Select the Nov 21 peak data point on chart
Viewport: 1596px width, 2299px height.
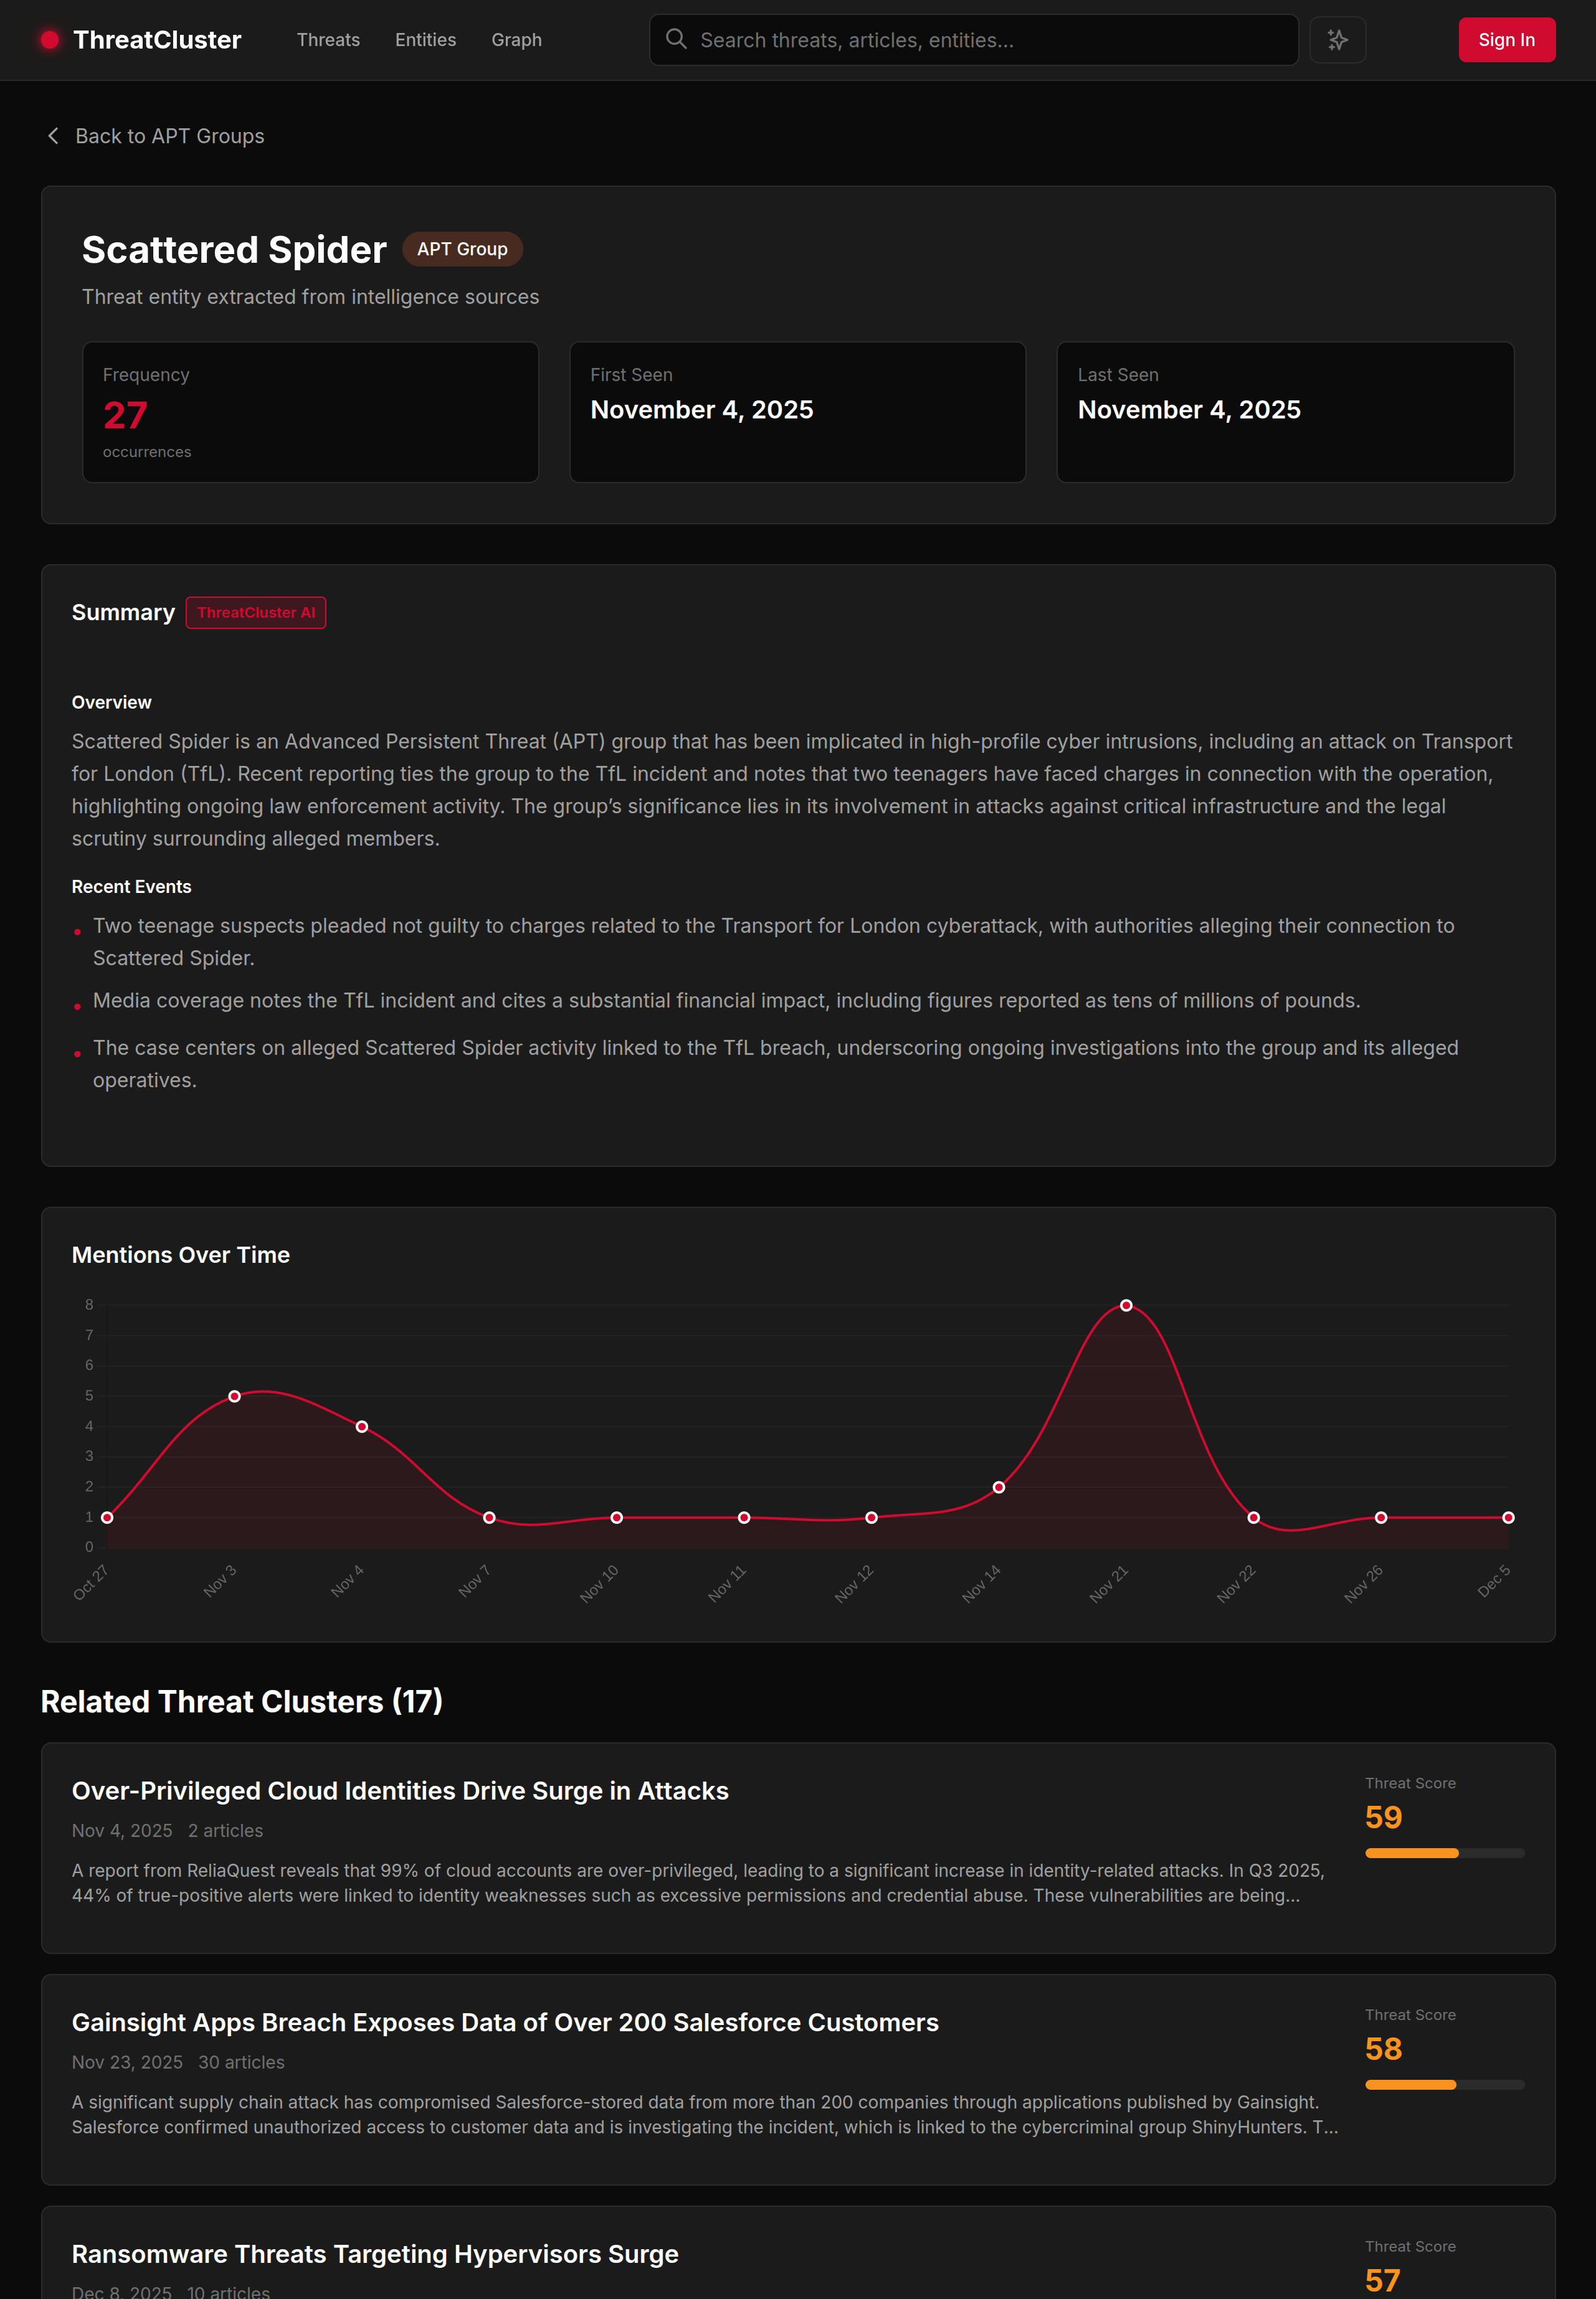[1125, 1303]
